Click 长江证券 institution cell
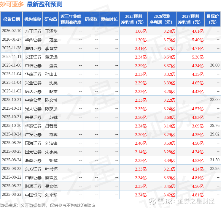 point(33,57)
